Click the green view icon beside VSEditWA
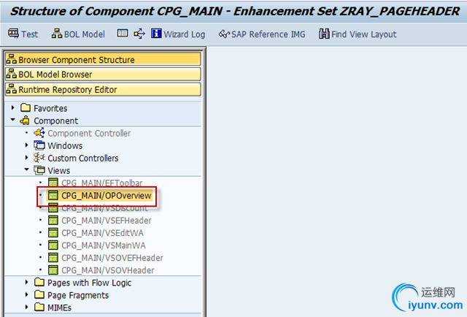467x317 pixels. point(53,232)
